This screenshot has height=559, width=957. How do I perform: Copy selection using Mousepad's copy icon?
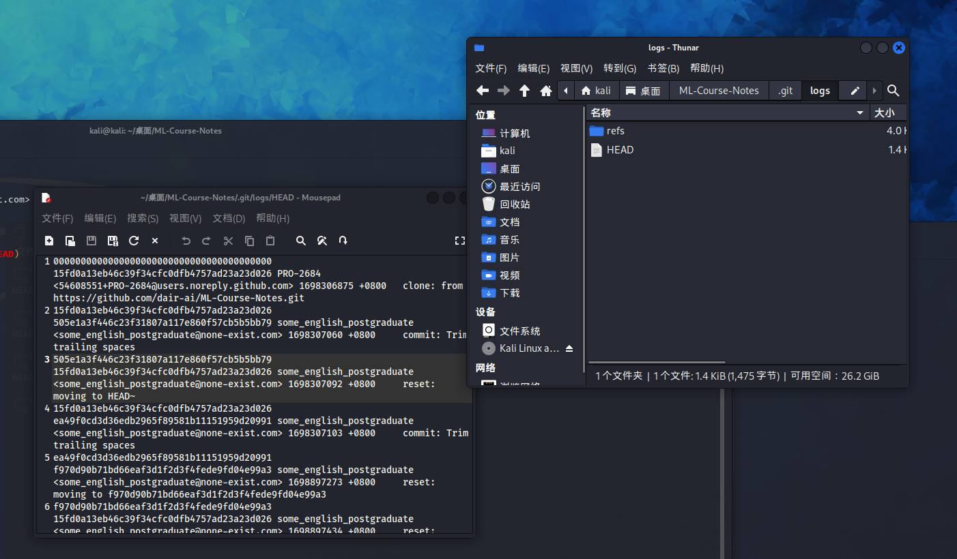coord(250,241)
